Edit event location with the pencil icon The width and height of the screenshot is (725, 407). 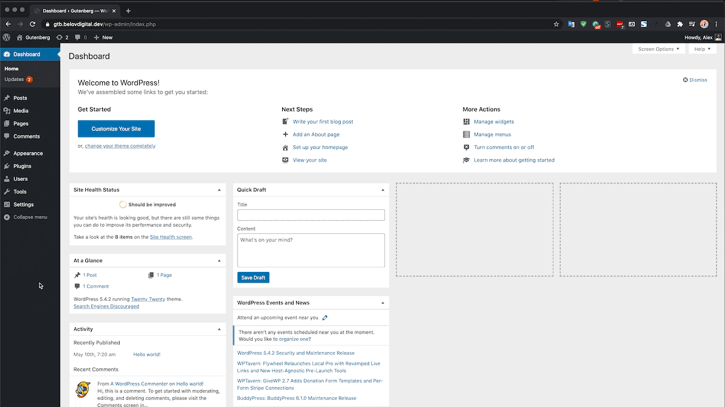pyautogui.click(x=325, y=318)
